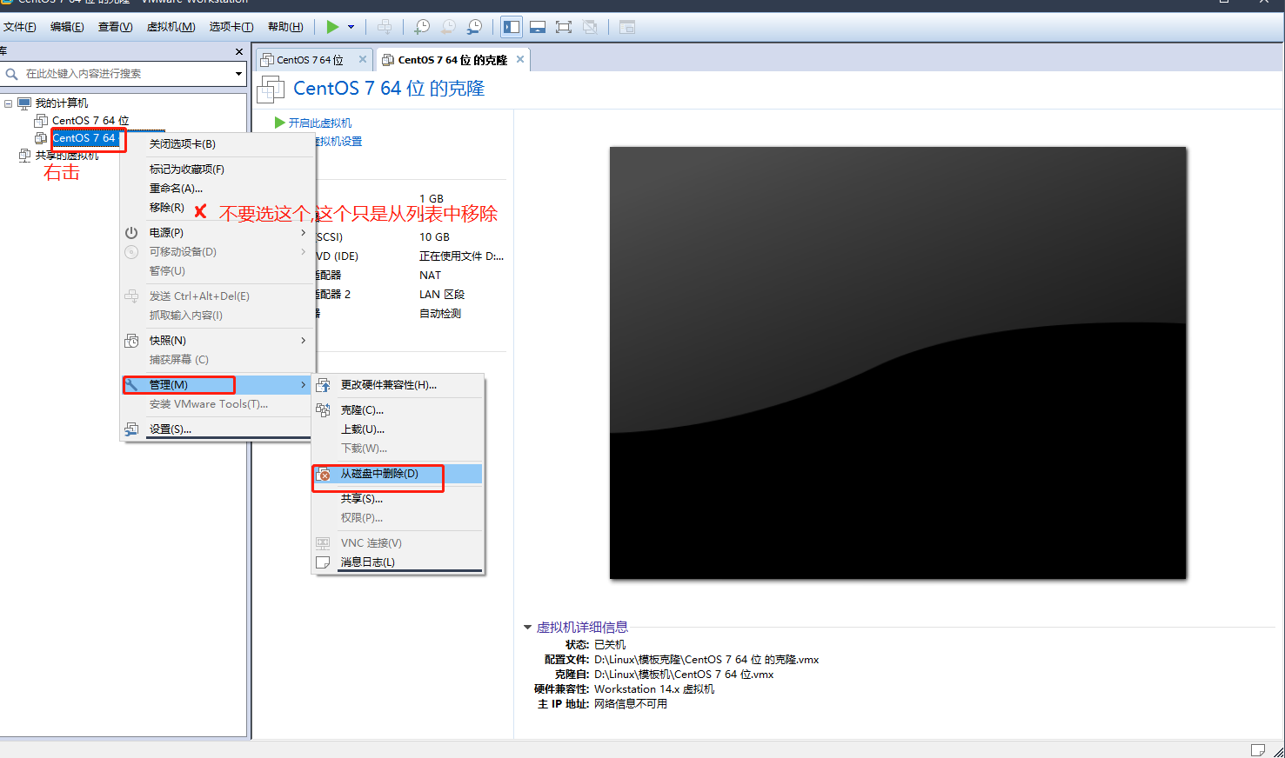
Task: Click the virtual machine black screen preview
Action: (898, 363)
